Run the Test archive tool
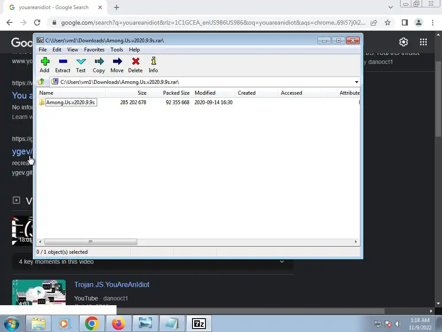This screenshot has height=332, width=442. (x=81, y=65)
